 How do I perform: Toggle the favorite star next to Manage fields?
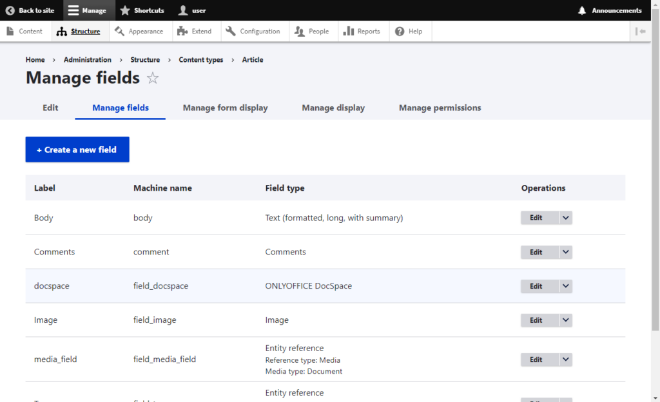[x=153, y=78]
